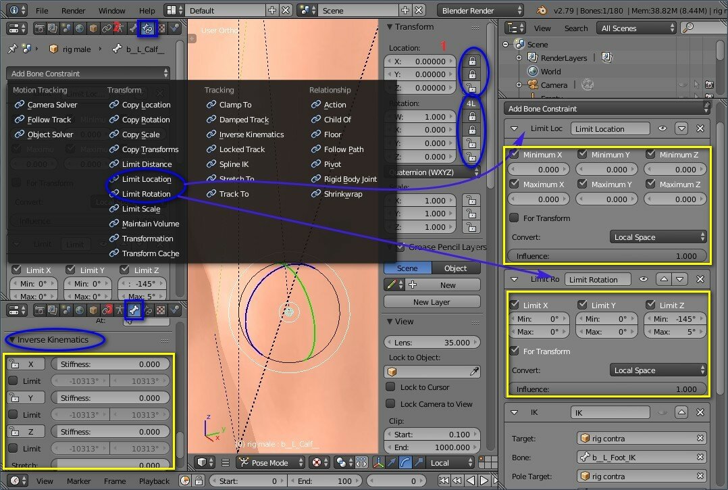Use eyedropper for Lock to Object
This screenshot has height=490, width=728.
[x=474, y=372]
